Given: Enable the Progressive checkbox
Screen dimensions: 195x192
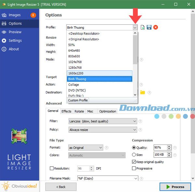Looking at the screenshot, I should click(x=134, y=168).
